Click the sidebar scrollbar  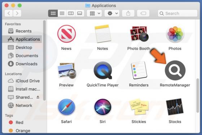[x=44, y=60]
